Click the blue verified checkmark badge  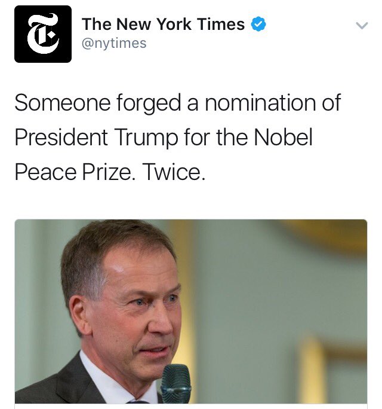[x=258, y=24]
